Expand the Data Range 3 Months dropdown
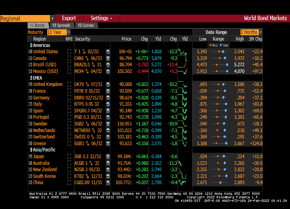Viewport: 290px width, 209px height. click(x=260, y=32)
